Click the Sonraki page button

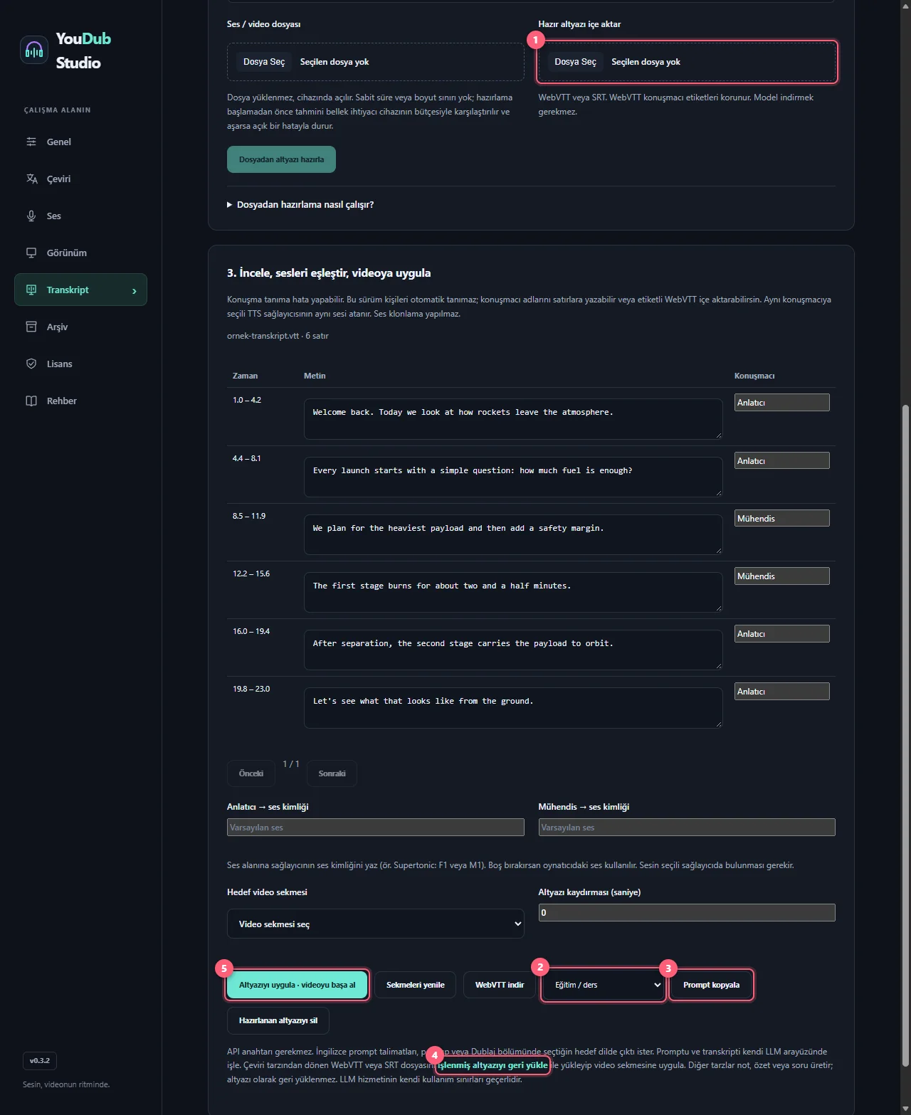tap(332, 773)
